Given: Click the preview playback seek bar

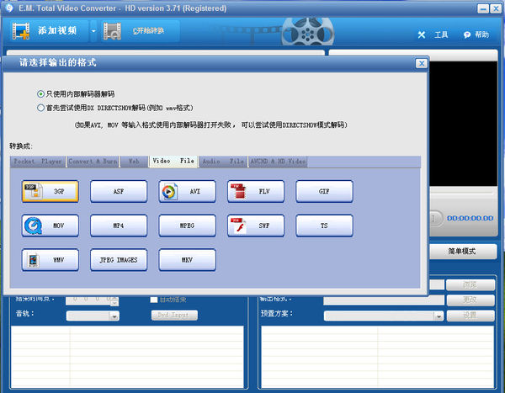Looking at the screenshot, I should [461, 193].
